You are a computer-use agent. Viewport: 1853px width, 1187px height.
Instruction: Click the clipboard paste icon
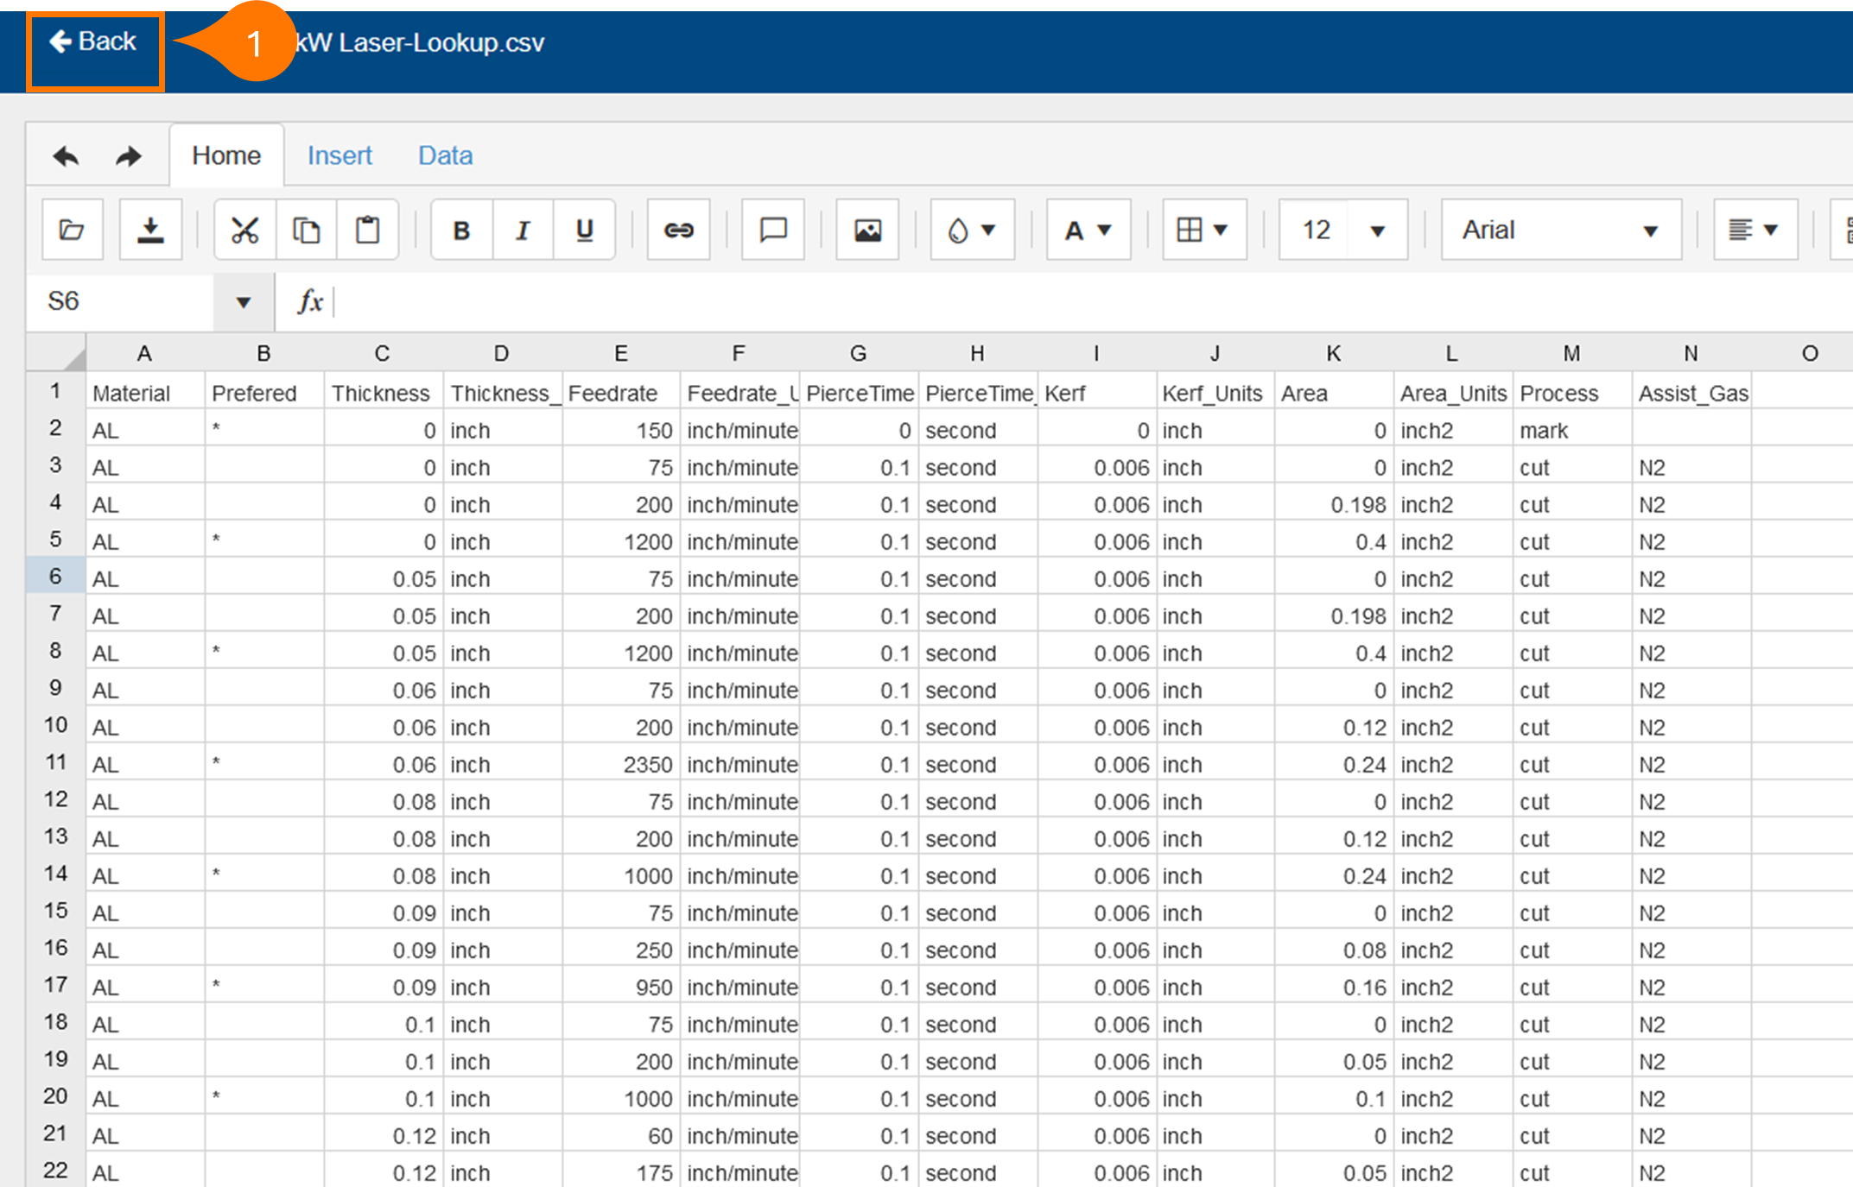[x=367, y=230]
